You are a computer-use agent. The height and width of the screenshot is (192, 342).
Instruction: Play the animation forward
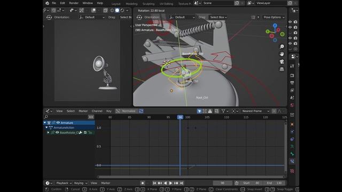click(171, 183)
